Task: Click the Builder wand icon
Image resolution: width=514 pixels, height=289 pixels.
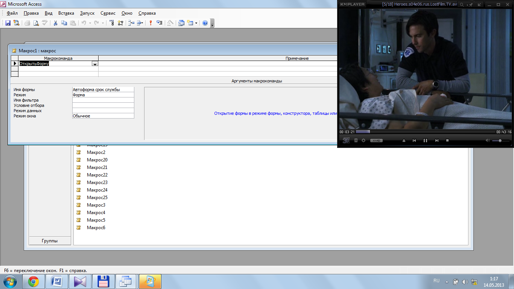Action: [x=170, y=23]
